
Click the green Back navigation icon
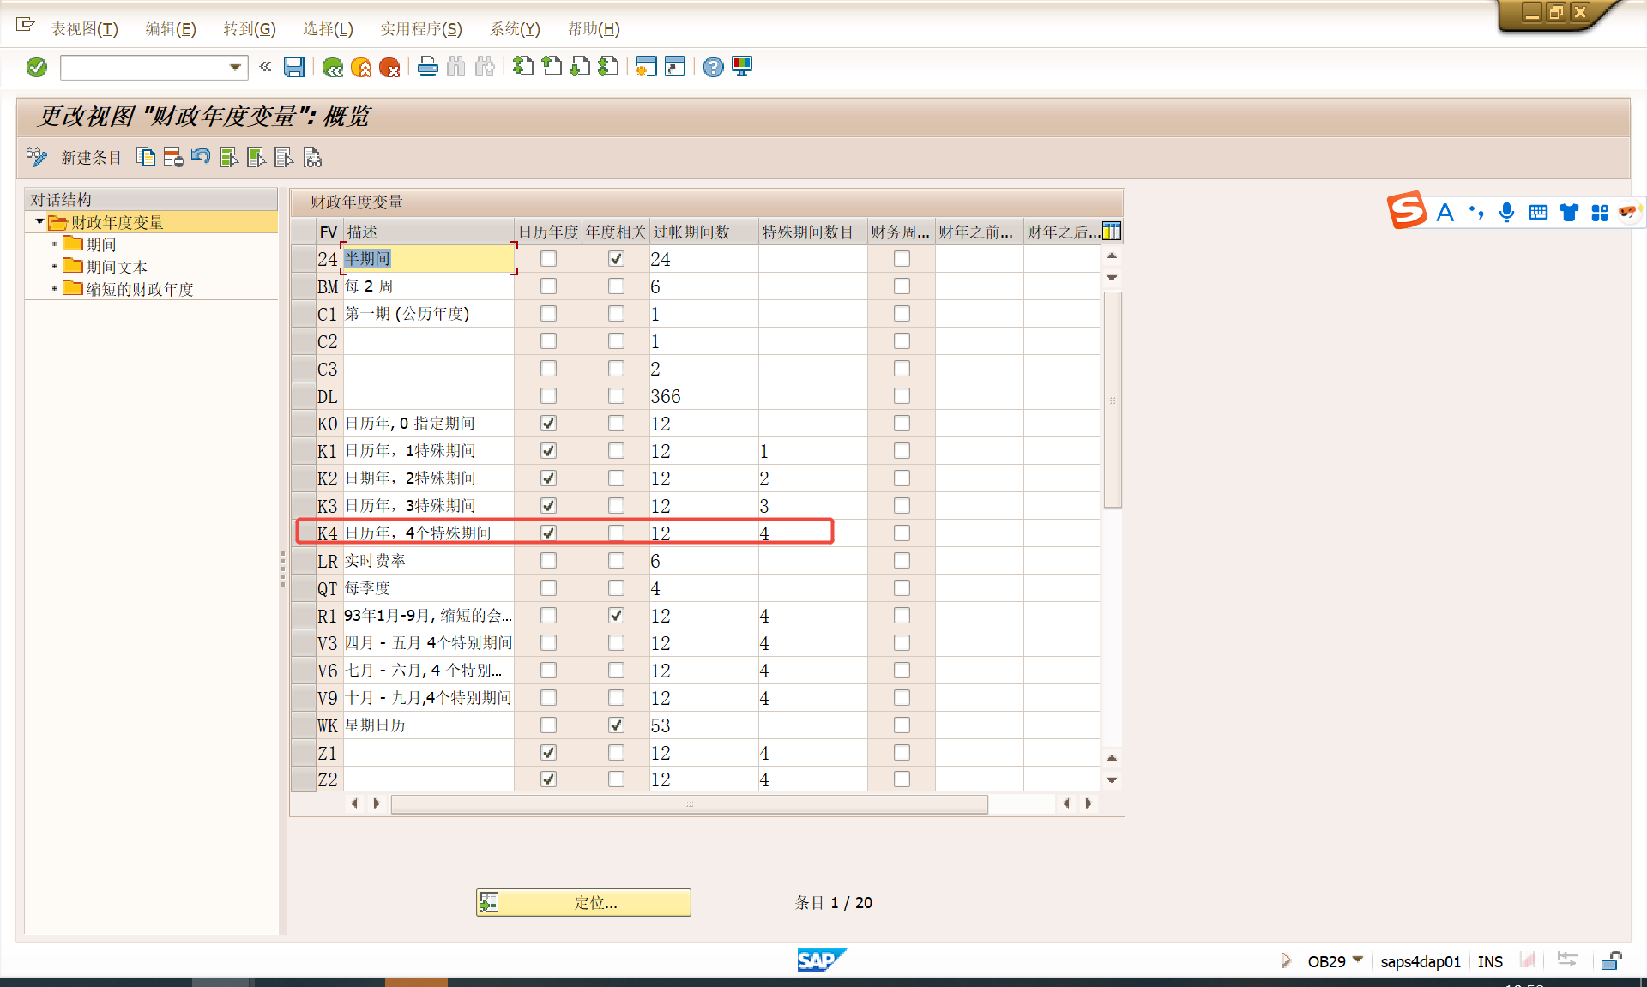coord(333,67)
